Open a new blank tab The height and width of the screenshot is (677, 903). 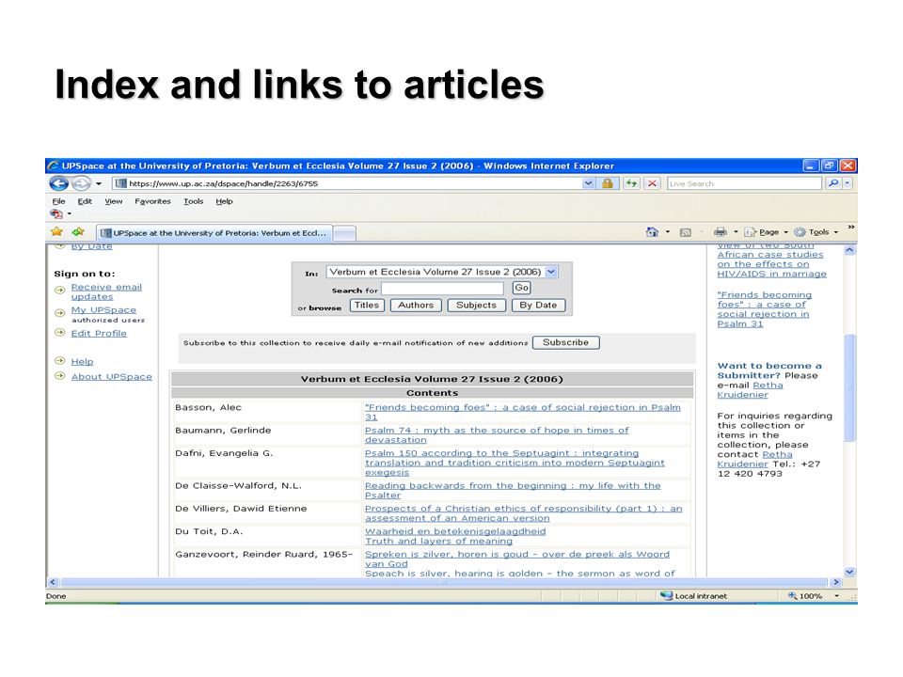(344, 233)
